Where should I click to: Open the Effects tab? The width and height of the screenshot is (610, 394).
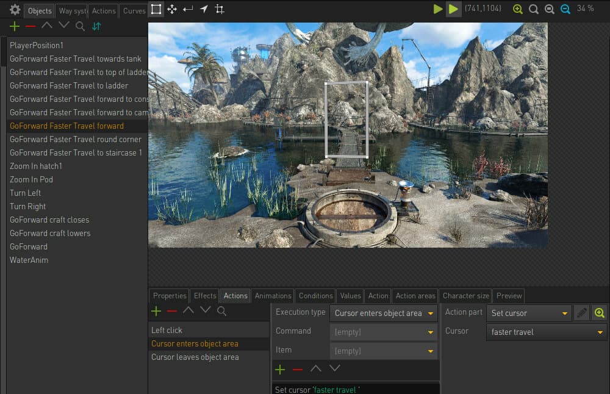pyautogui.click(x=204, y=296)
